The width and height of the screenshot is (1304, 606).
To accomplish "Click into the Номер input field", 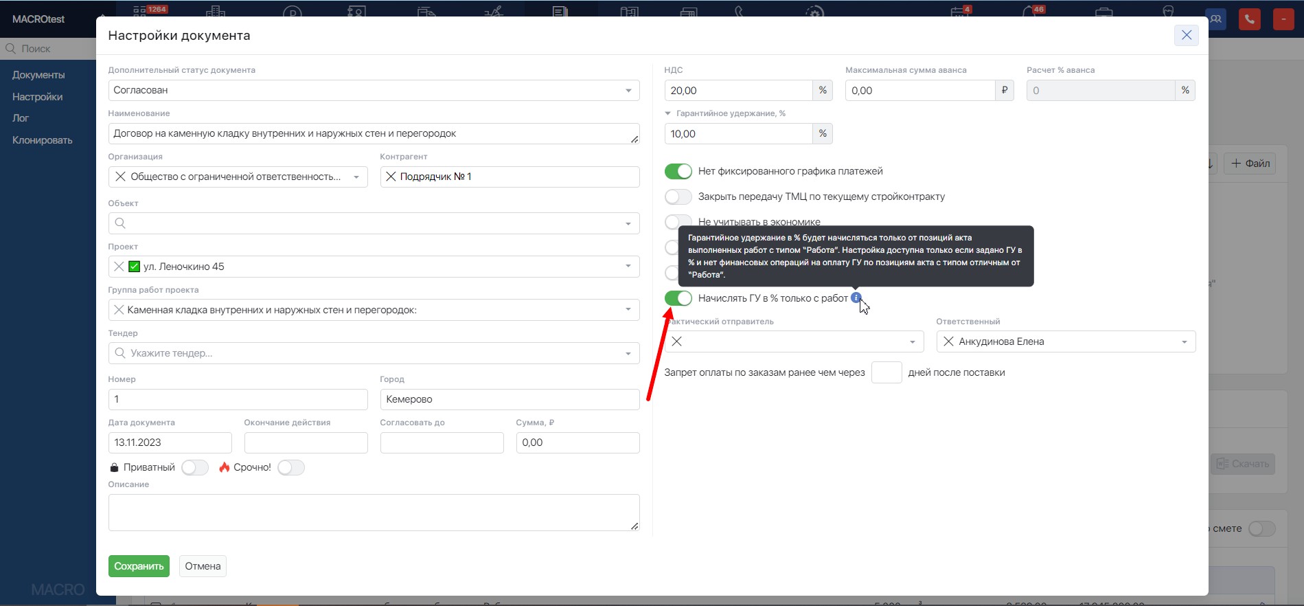I will (x=238, y=399).
